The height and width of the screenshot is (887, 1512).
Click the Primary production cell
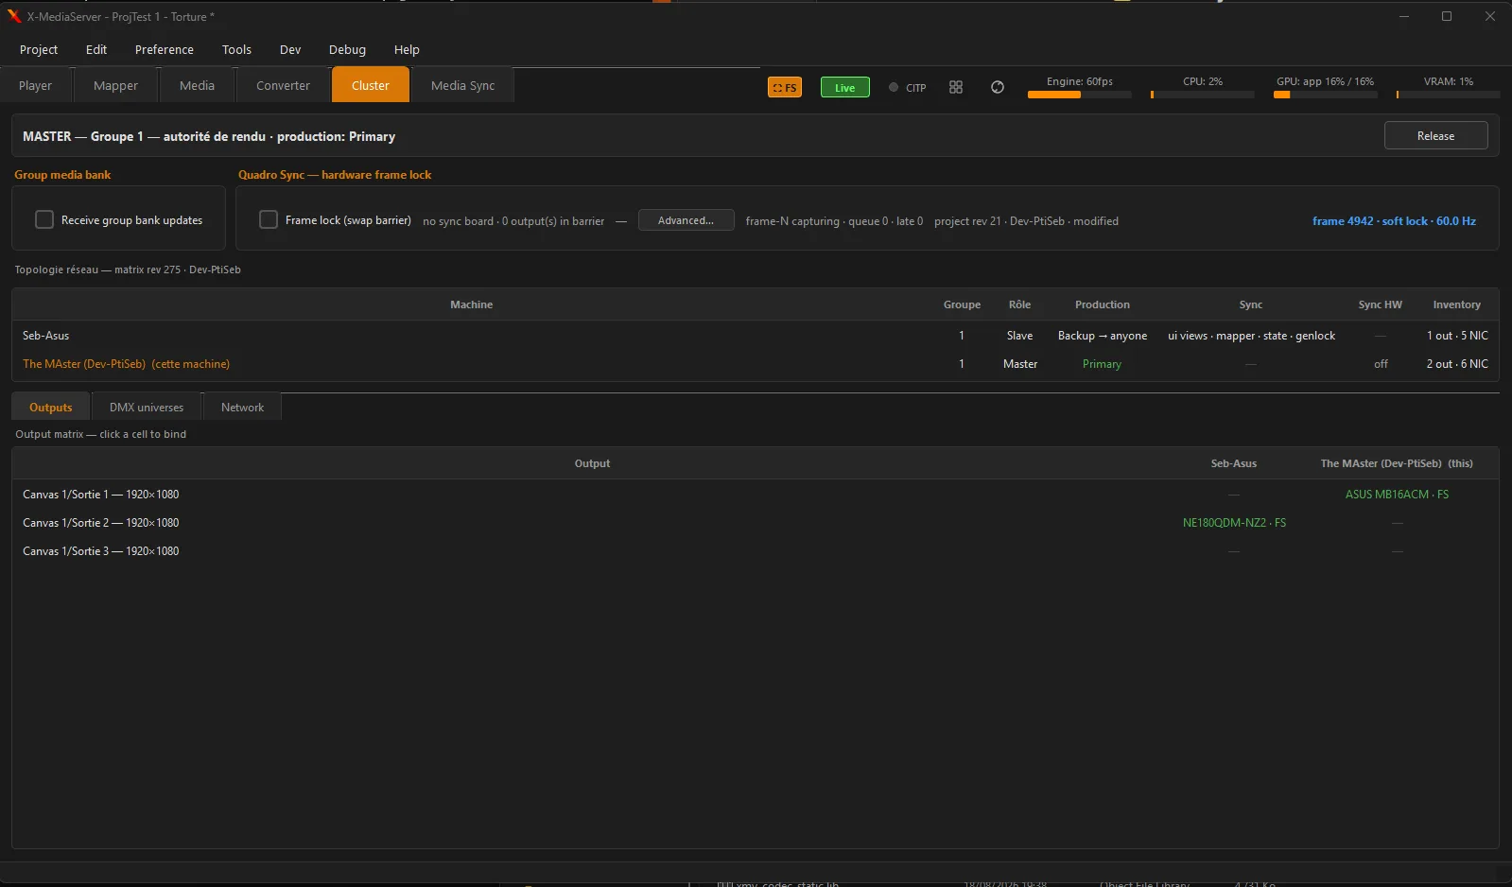1102,364
